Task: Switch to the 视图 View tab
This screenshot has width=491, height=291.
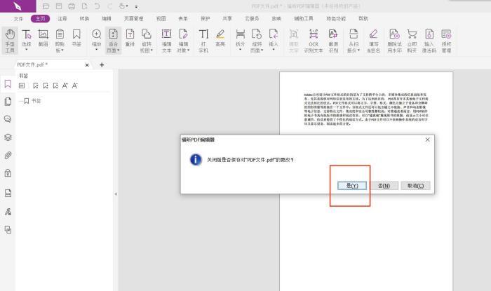Action: pos(161,19)
